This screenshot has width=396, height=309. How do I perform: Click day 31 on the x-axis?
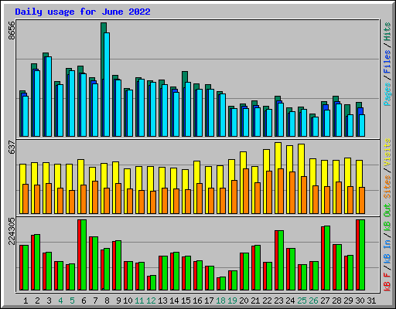[x=371, y=301]
